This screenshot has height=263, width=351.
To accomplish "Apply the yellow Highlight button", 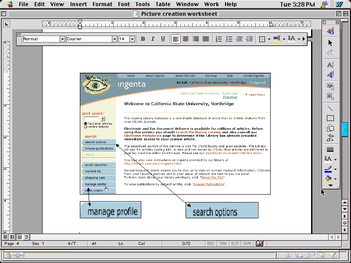I will (277, 39).
